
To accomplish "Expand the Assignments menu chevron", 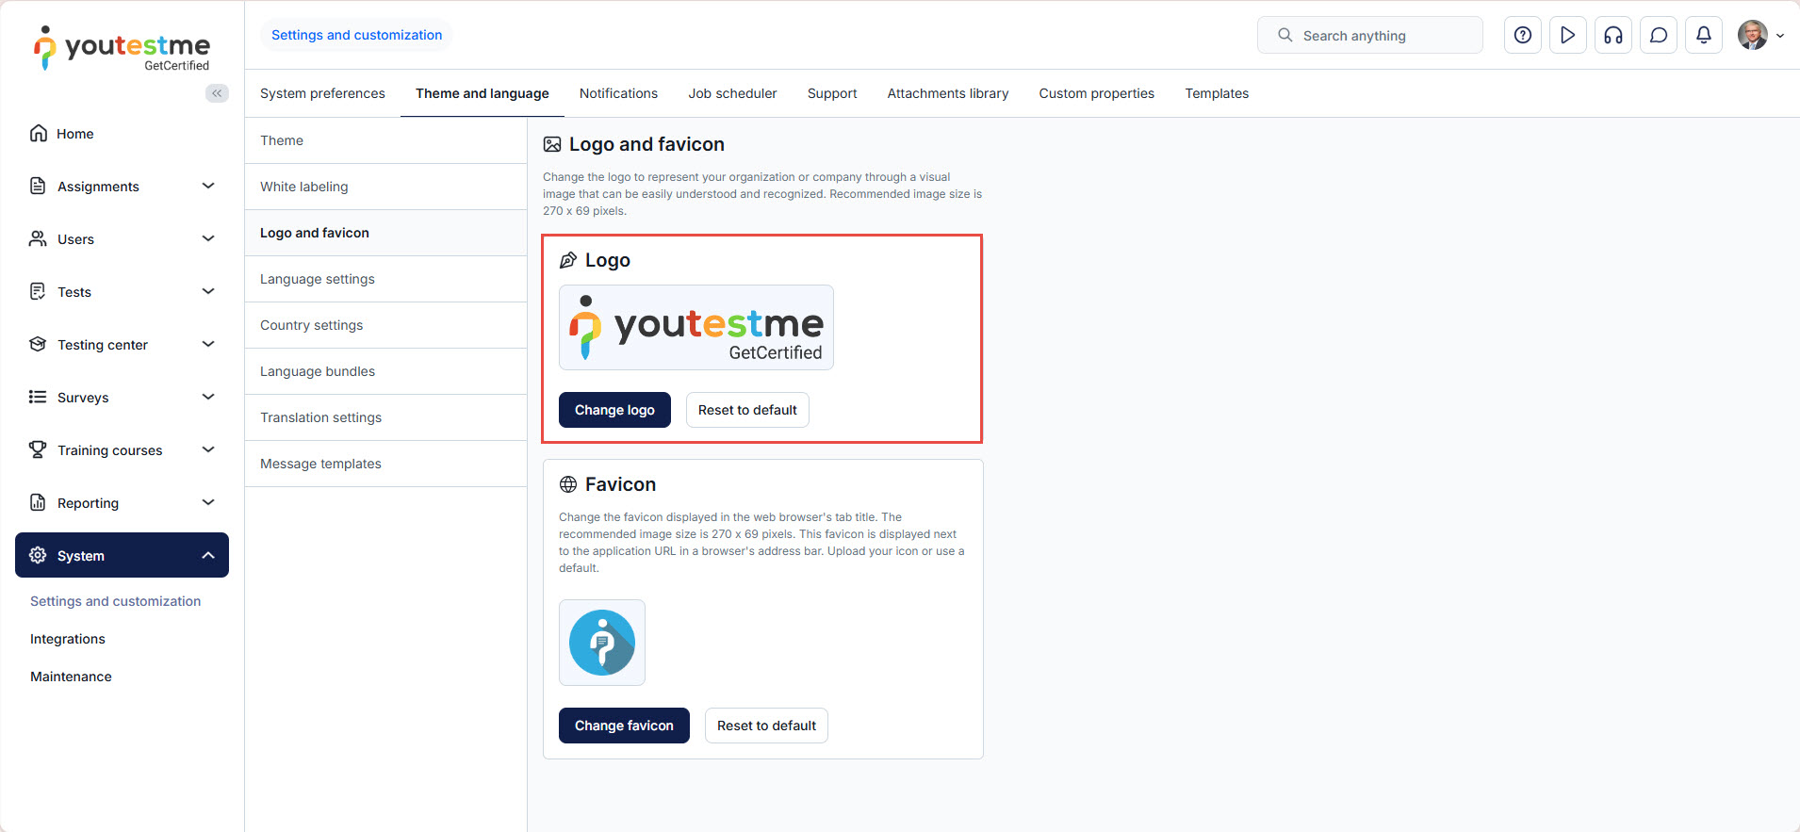I will pos(208,186).
